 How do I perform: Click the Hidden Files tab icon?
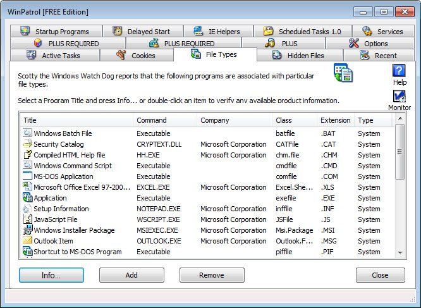tap(277, 55)
